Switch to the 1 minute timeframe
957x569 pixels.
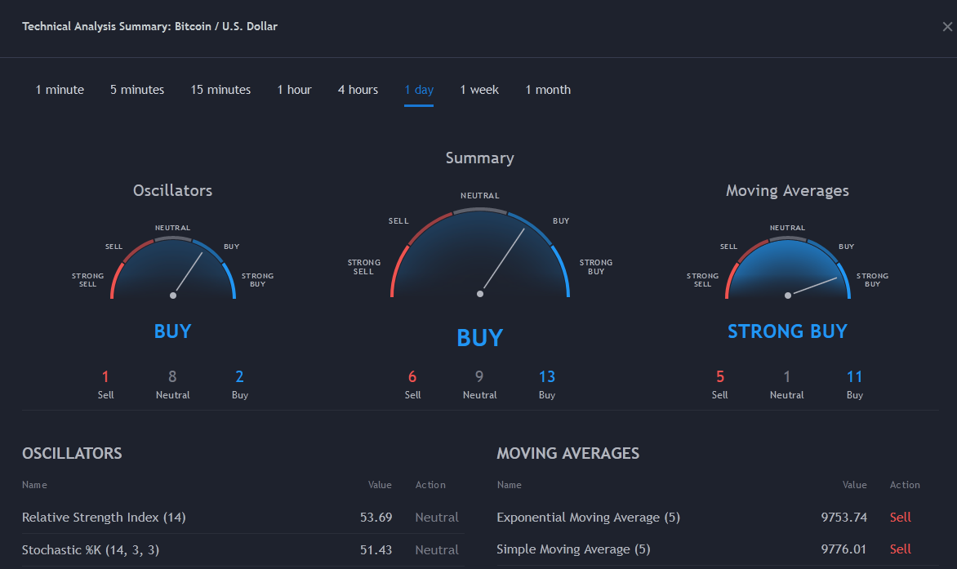click(x=60, y=90)
